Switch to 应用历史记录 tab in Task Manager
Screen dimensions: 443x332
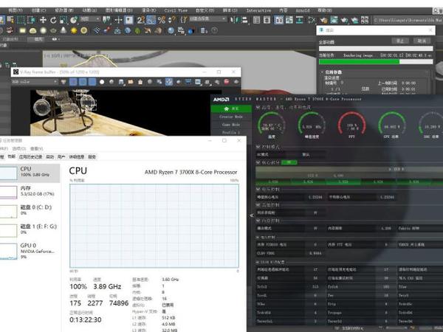[x=30, y=156]
